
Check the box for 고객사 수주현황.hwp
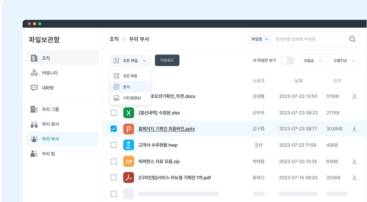click(114, 145)
